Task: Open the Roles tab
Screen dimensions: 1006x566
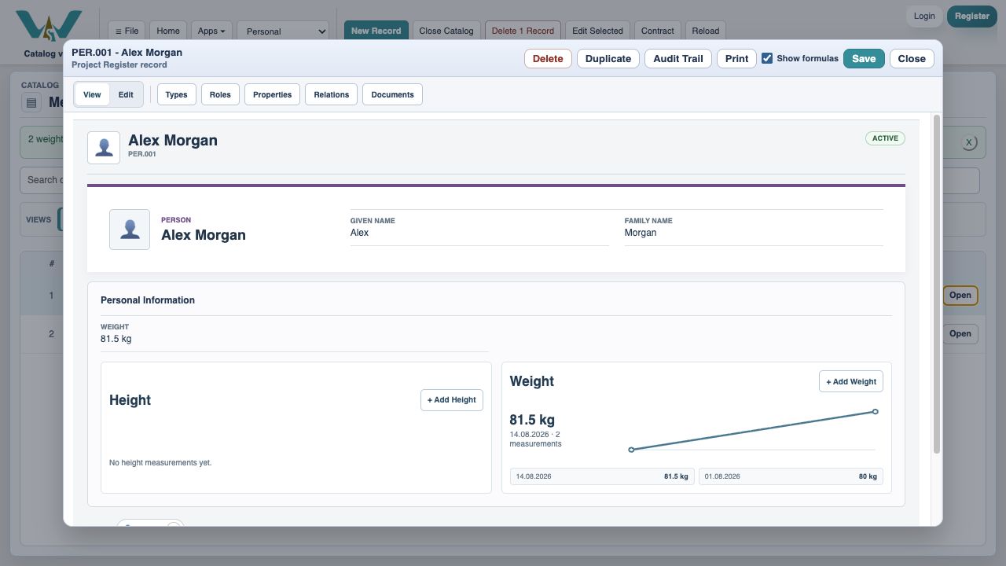Action: [220, 94]
